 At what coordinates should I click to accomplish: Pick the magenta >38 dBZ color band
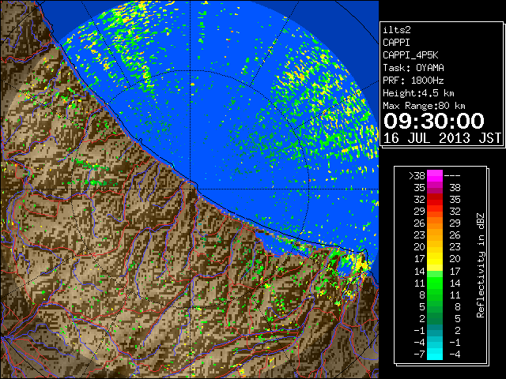point(435,175)
